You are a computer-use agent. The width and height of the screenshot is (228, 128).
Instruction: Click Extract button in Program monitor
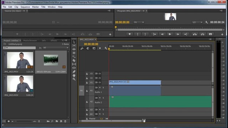click(203, 34)
